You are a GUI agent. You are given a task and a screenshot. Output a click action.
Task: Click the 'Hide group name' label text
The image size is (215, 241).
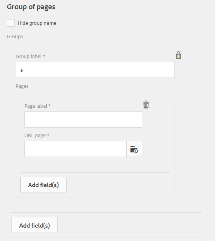(x=37, y=23)
